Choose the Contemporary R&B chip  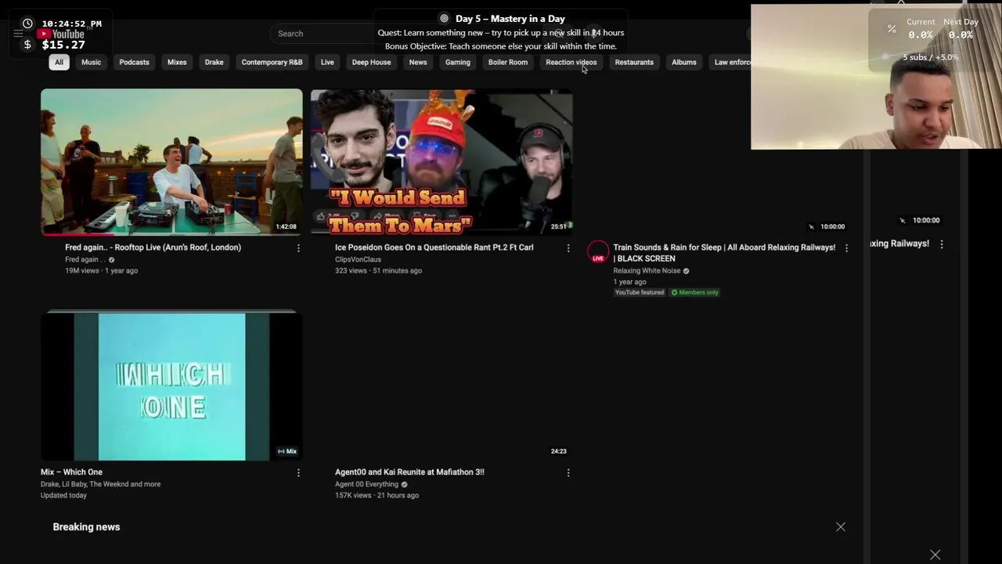pos(272,62)
